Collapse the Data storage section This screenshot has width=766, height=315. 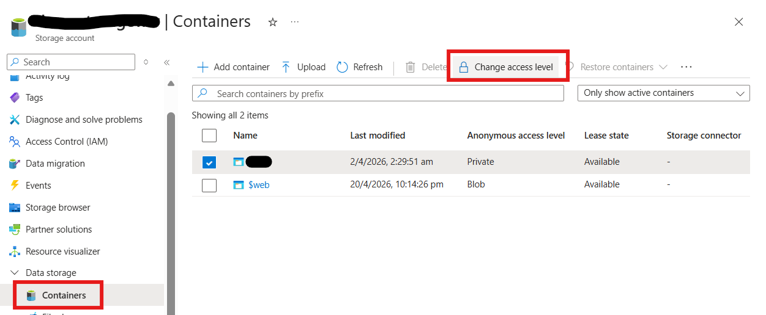15,273
